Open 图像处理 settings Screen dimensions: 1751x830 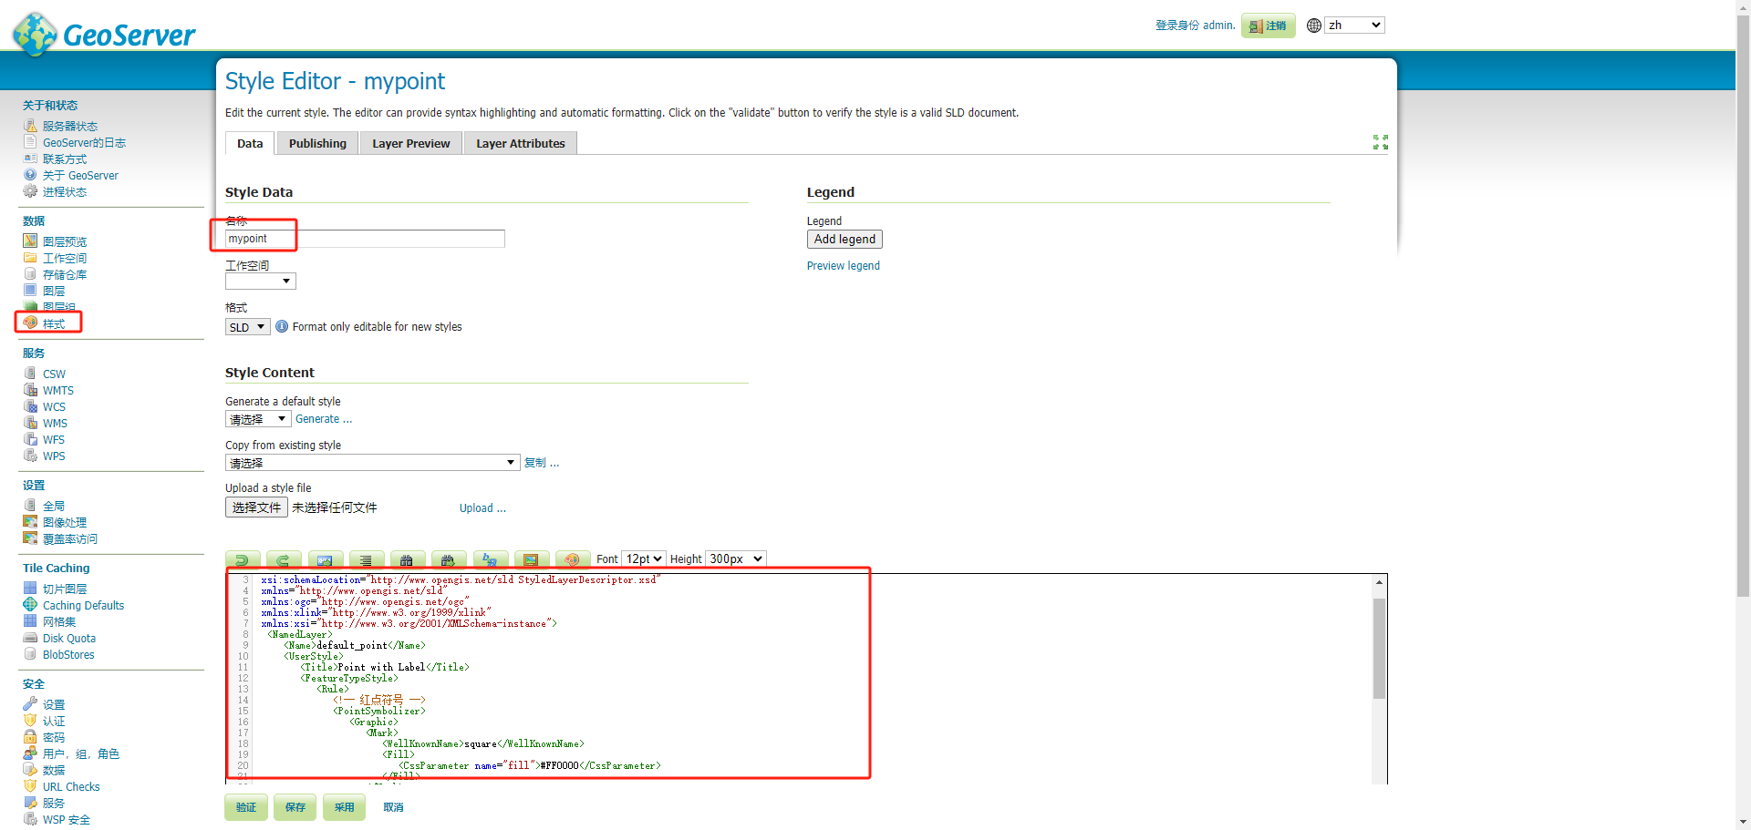pyautogui.click(x=65, y=523)
